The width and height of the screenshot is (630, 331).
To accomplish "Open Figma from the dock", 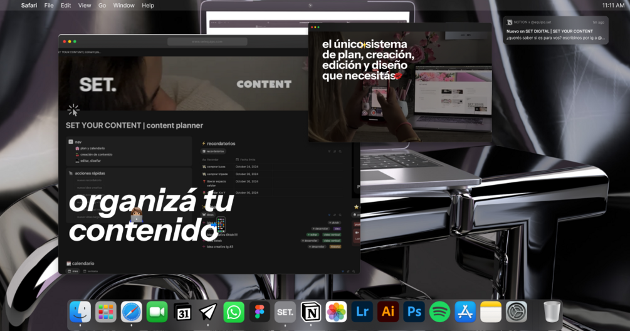I will pyautogui.click(x=260, y=312).
